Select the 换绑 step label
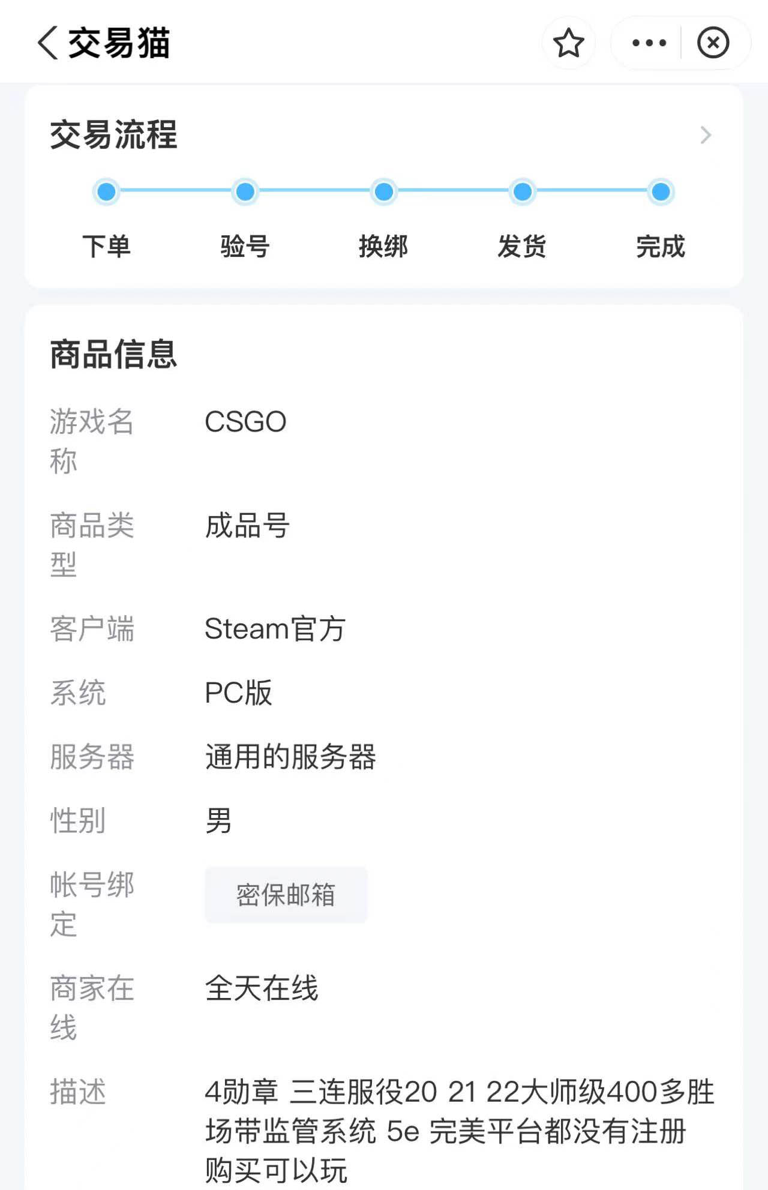The width and height of the screenshot is (768, 1190). 384,247
